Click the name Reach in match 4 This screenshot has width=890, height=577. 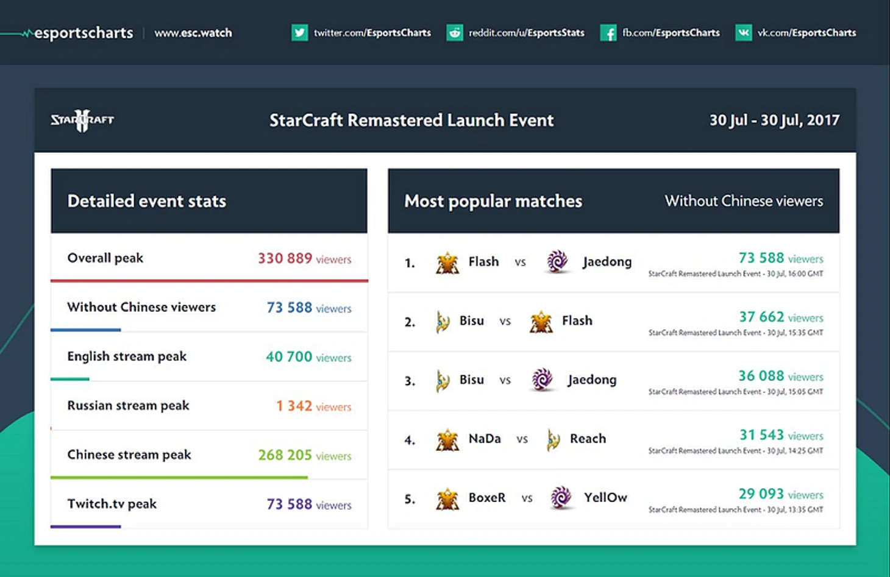(588, 439)
